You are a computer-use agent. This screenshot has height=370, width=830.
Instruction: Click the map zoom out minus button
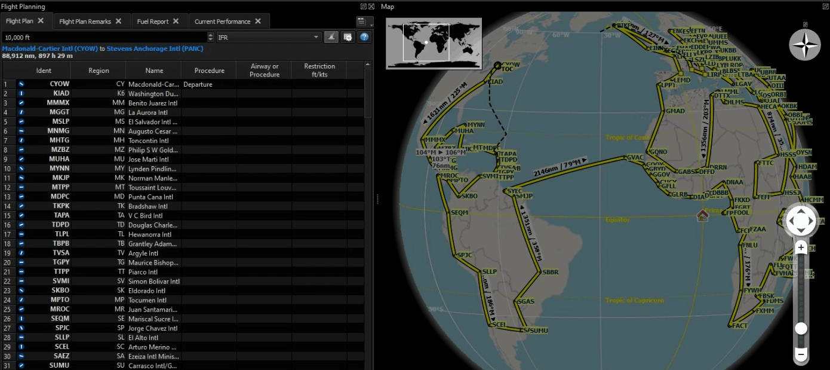(x=801, y=354)
